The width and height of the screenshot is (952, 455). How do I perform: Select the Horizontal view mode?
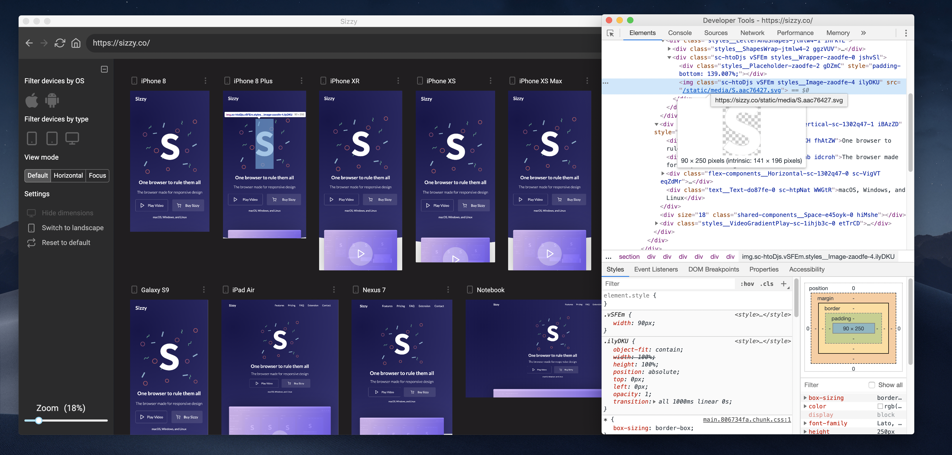[x=68, y=176]
